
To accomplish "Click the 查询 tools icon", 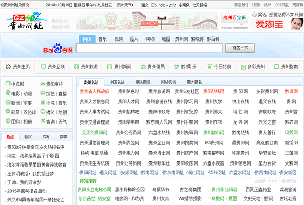I will coord(42,121).
